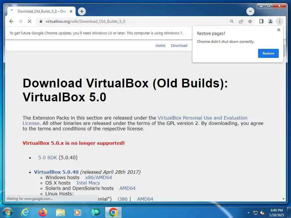
Task: Bookmark this page with the star icon
Action: tap(250, 21)
